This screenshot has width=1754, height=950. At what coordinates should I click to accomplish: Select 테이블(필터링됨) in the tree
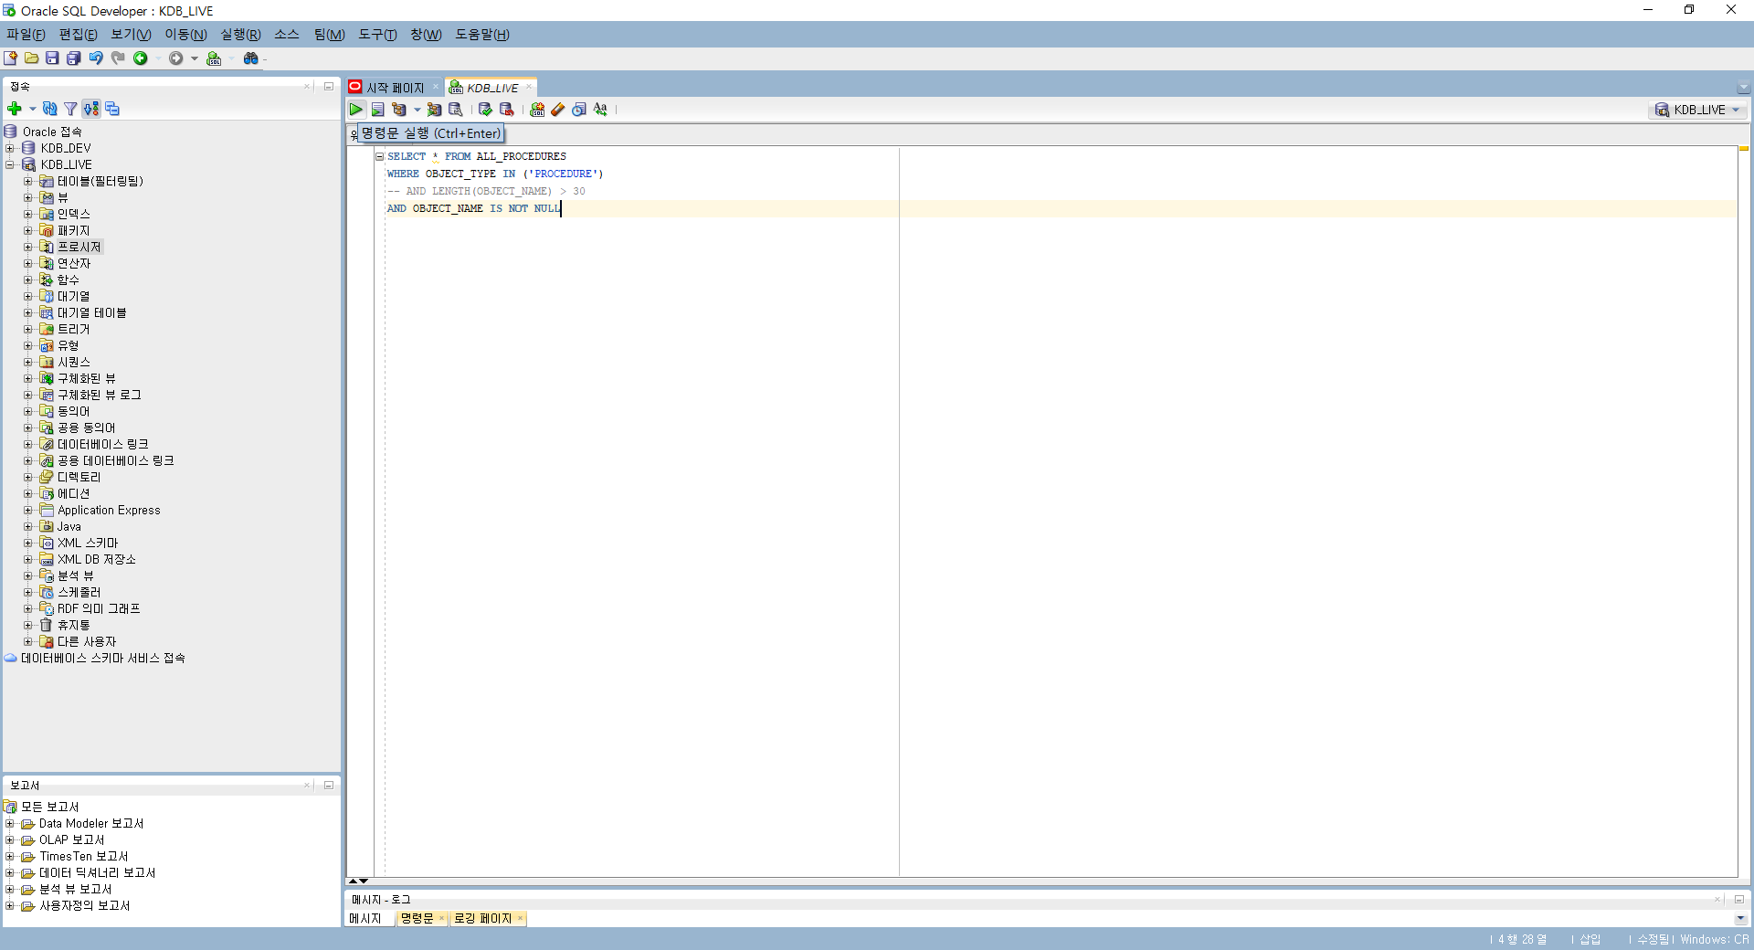tap(100, 181)
